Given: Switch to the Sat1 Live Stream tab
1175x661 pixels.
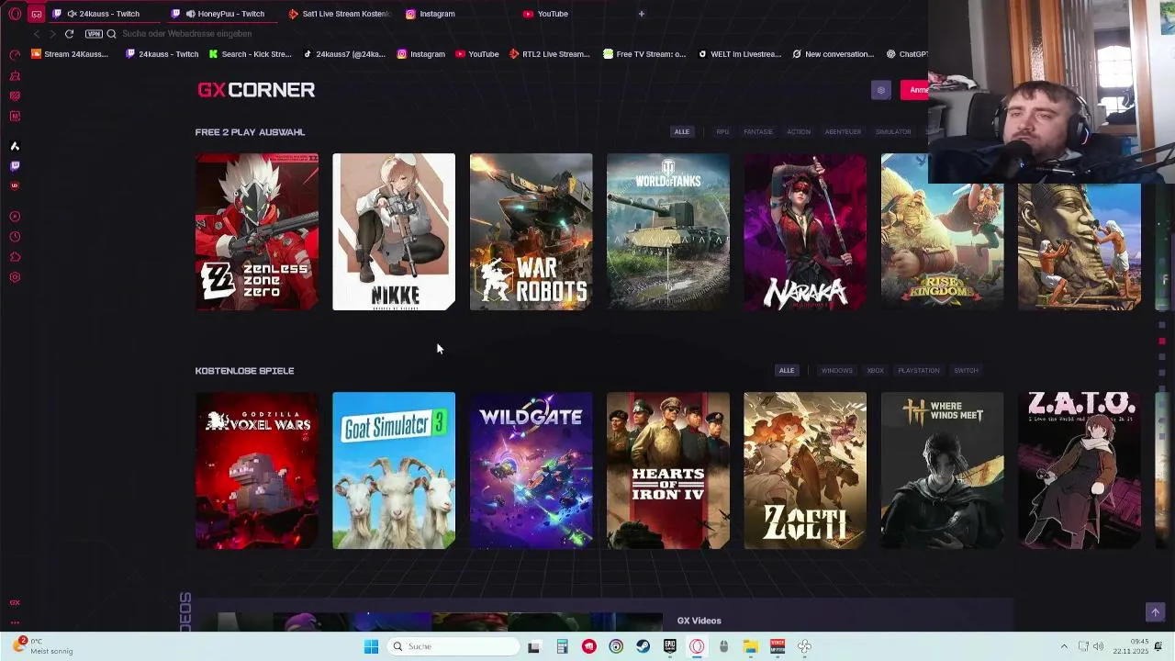Looking at the screenshot, I should click(340, 14).
